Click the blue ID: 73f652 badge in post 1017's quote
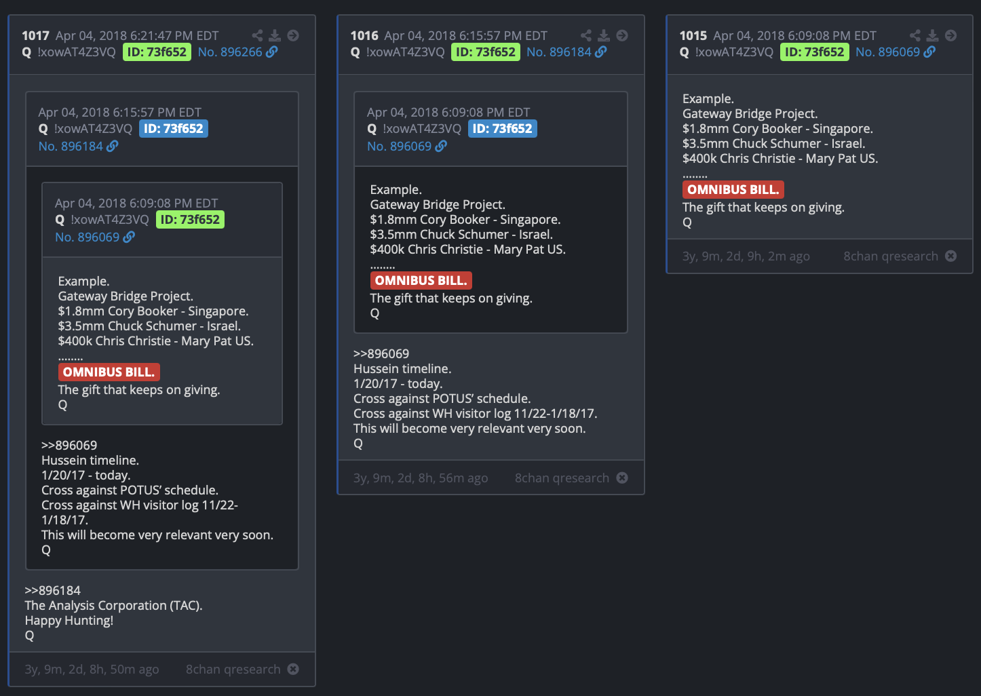 (174, 128)
